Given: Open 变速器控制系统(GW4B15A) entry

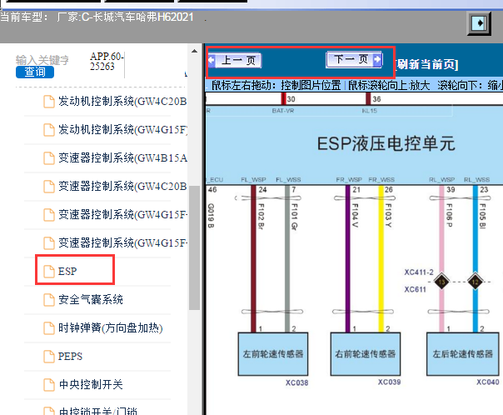Looking at the screenshot, I should pyautogui.click(x=122, y=157).
